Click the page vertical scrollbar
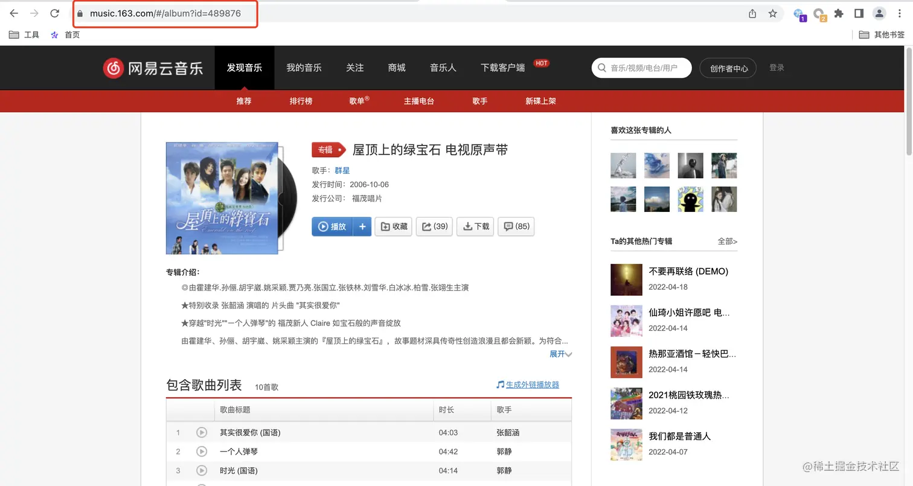Image resolution: width=913 pixels, height=486 pixels. tap(909, 103)
